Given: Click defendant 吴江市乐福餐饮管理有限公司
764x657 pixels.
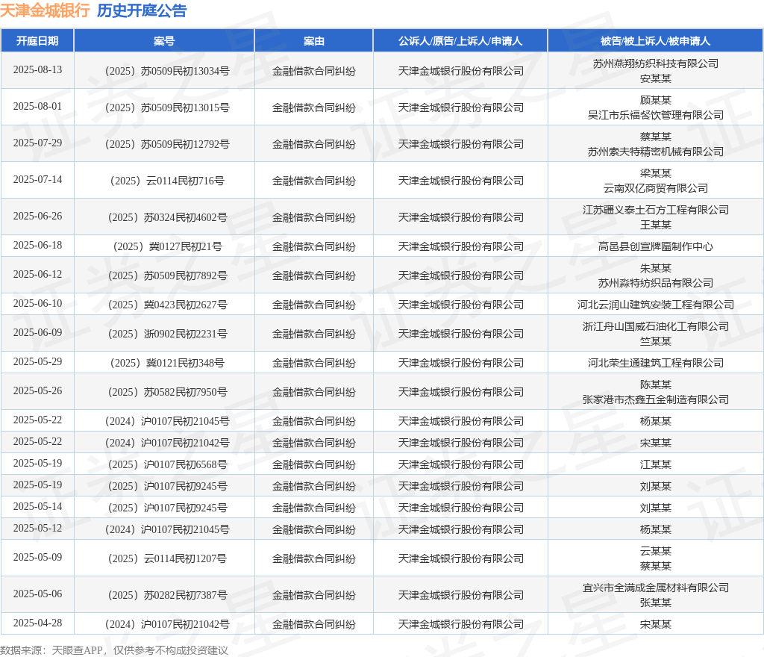Looking at the screenshot, I should click(655, 115).
